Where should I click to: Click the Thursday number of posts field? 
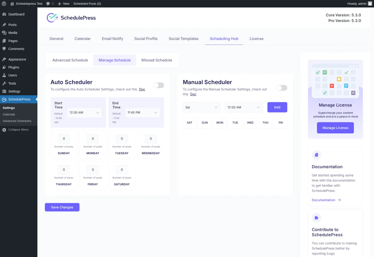tap(64, 170)
